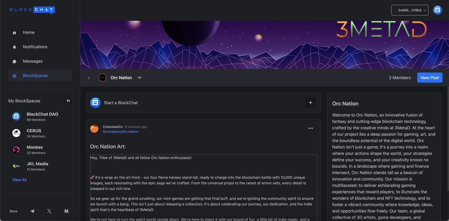
Task: Click View All blockspaces link
Action: click(19, 180)
